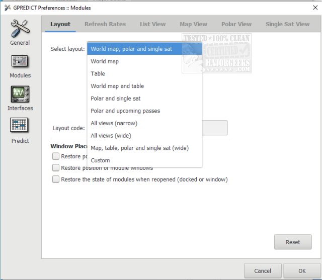The height and width of the screenshot is (280, 322).
Task: Click the Reset button
Action: 293,242
